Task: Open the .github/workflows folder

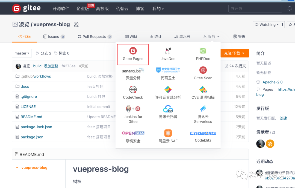Action: point(36,76)
